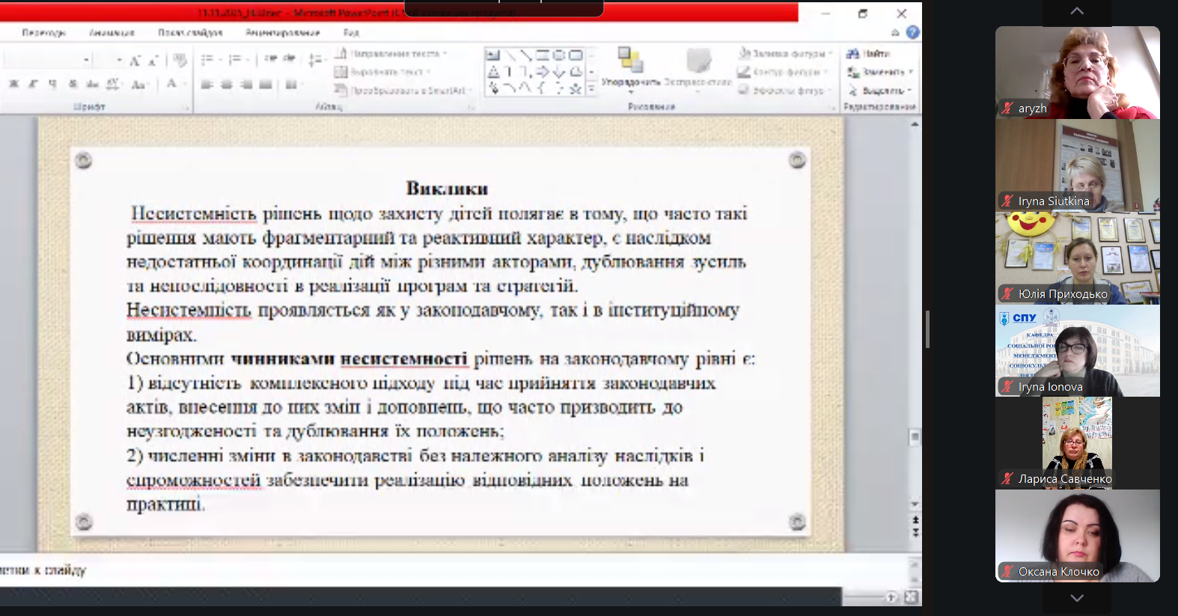
Task: Click the bulleted list icon
Action: [207, 60]
